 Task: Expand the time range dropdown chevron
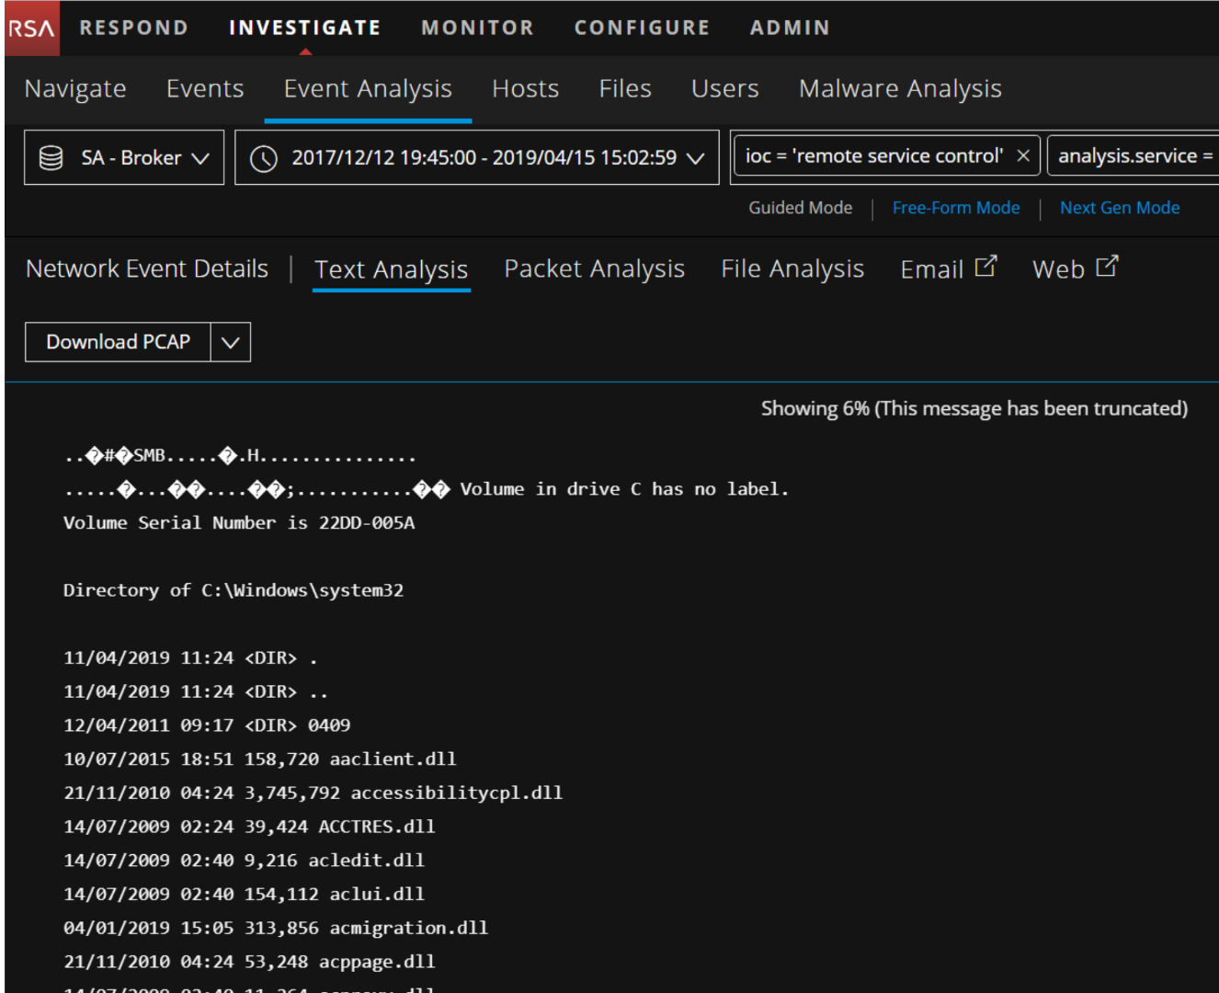pos(696,158)
